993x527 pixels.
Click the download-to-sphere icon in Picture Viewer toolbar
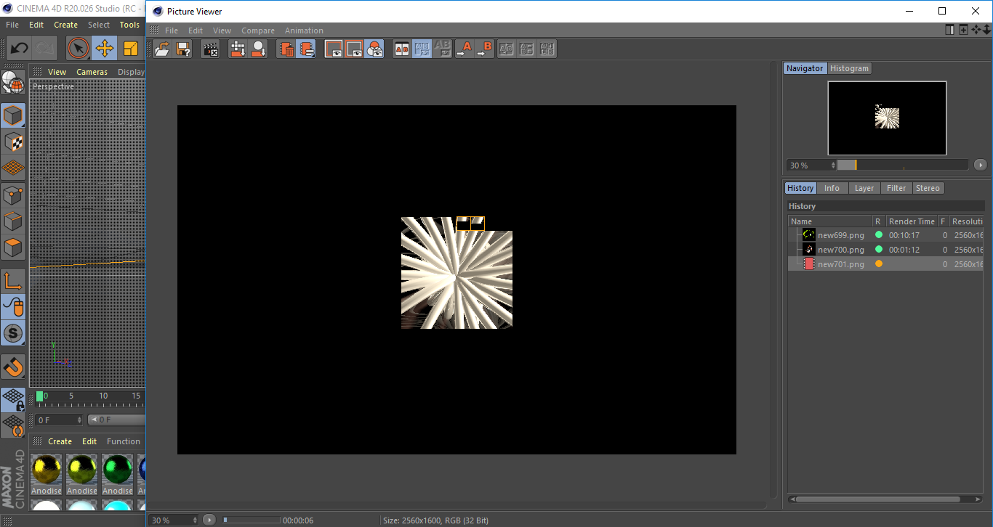(x=258, y=49)
